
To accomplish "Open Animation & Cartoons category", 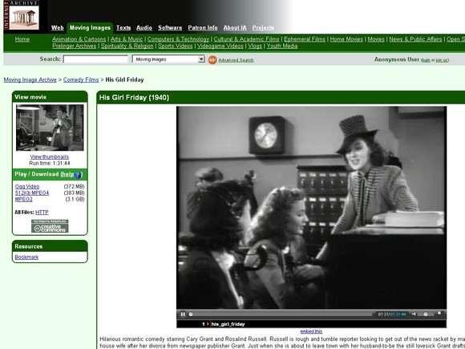I will point(79,39).
